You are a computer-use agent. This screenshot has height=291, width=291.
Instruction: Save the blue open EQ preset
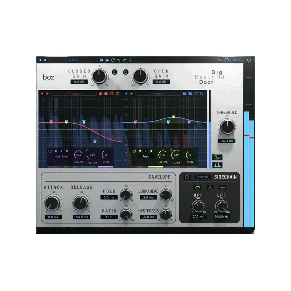pyautogui.click(x=184, y=93)
